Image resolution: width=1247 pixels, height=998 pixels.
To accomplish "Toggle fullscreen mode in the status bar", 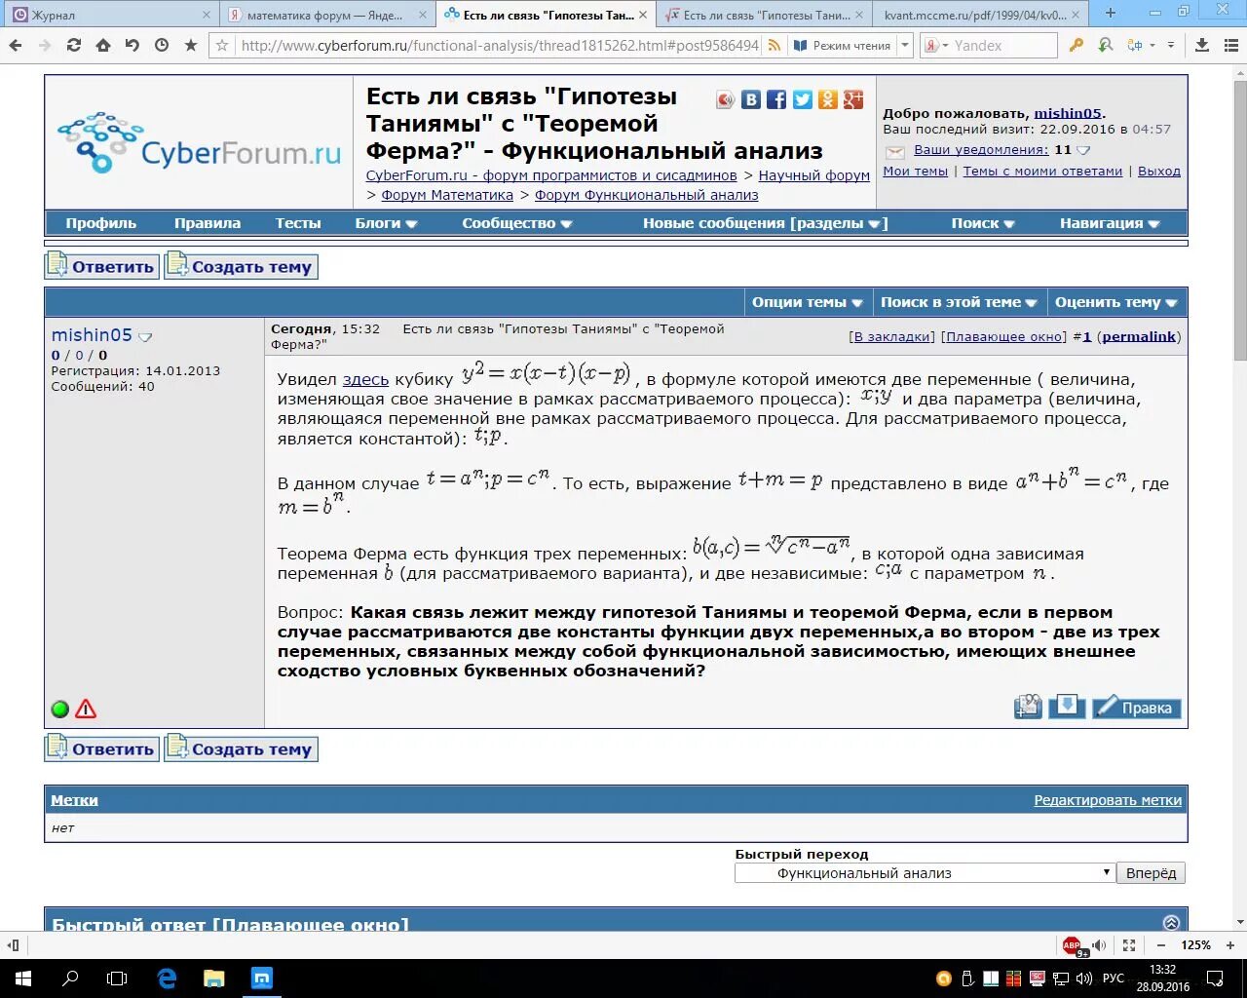I will [x=1129, y=945].
